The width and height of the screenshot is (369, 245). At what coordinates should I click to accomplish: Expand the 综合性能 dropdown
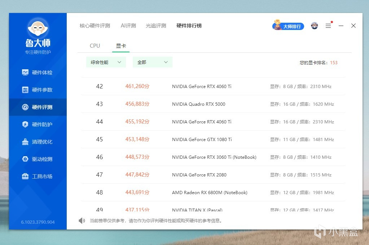click(x=106, y=62)
